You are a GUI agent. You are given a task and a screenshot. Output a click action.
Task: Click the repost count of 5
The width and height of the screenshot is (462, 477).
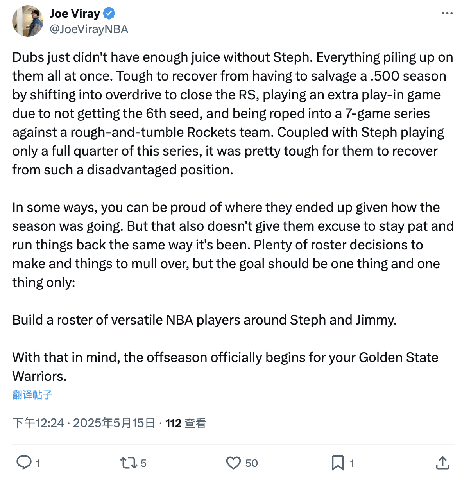click(143, 463)
